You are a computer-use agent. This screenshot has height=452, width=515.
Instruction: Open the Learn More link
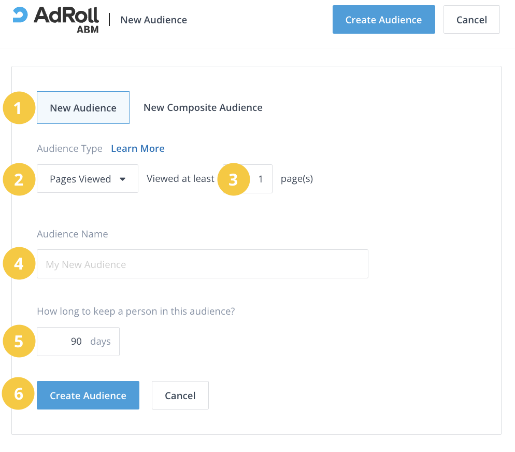point(138,149)
